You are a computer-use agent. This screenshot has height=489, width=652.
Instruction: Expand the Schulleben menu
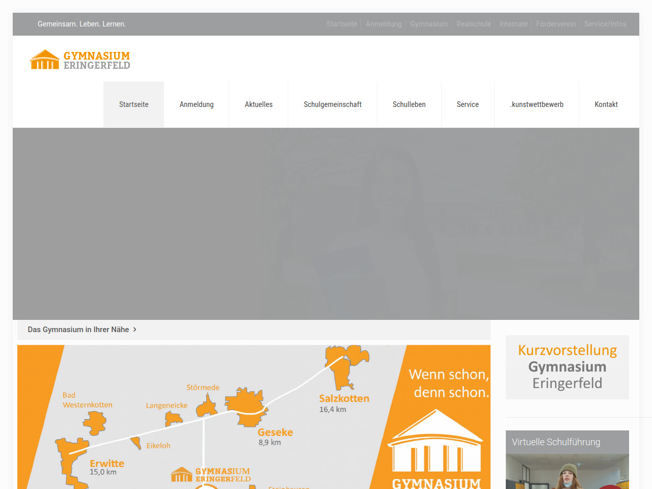click(409, 104)
